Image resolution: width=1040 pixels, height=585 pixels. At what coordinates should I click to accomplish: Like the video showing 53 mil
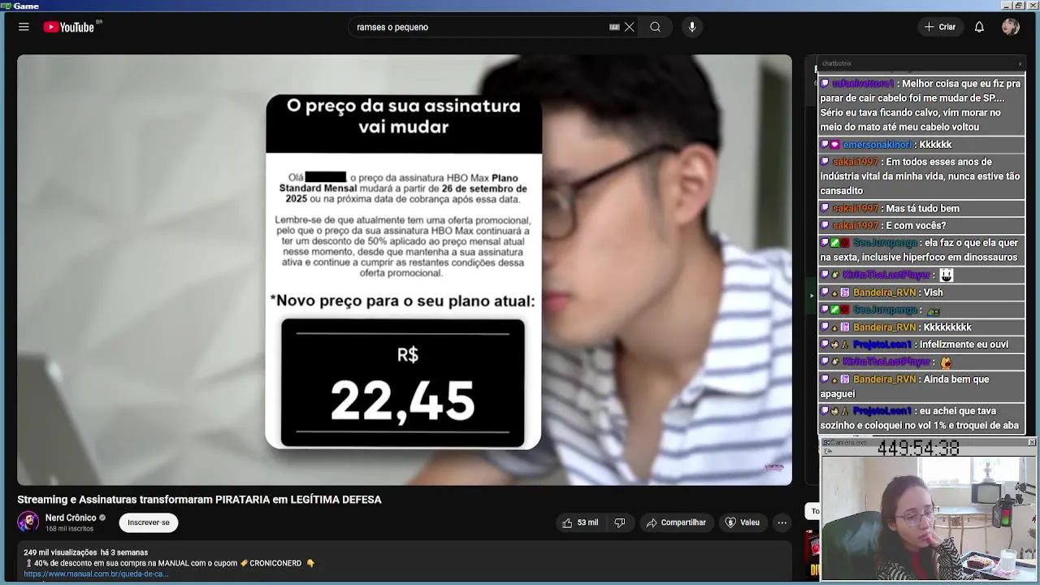580,522
